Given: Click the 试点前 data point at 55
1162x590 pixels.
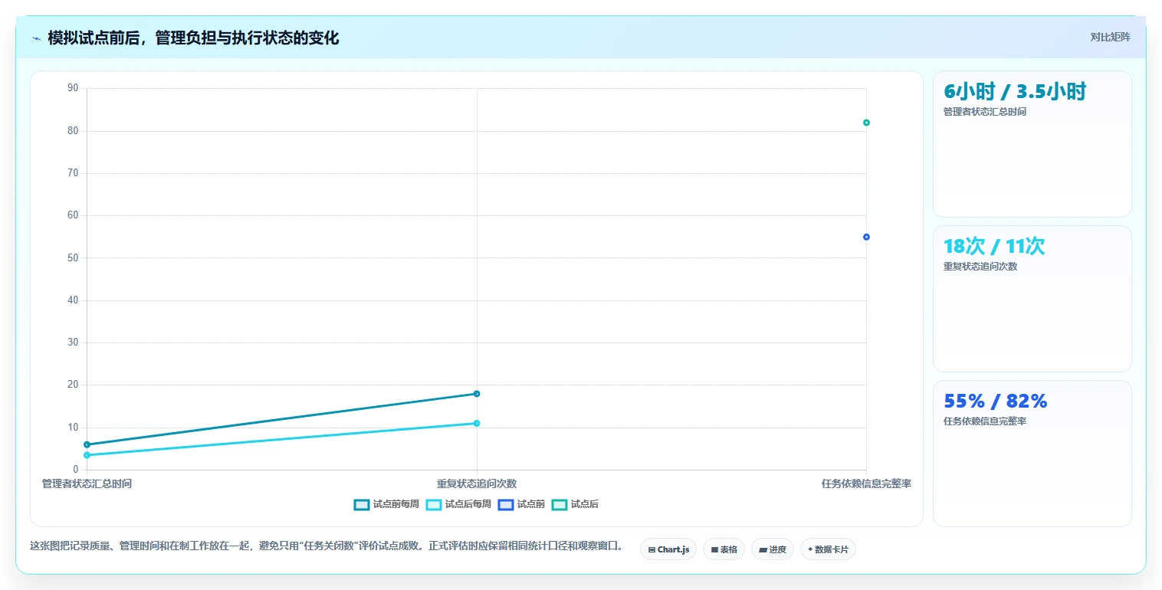Looking at the screenshot, I should click(x=866, y=237).
